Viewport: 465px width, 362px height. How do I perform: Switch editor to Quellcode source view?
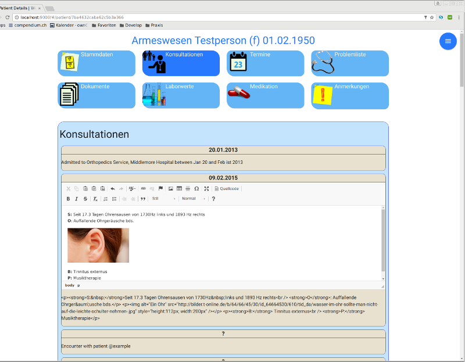coord(227,189)
